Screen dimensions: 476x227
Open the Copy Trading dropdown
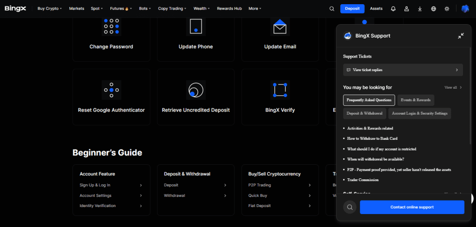pyautogui.click(x=172, y=8)
